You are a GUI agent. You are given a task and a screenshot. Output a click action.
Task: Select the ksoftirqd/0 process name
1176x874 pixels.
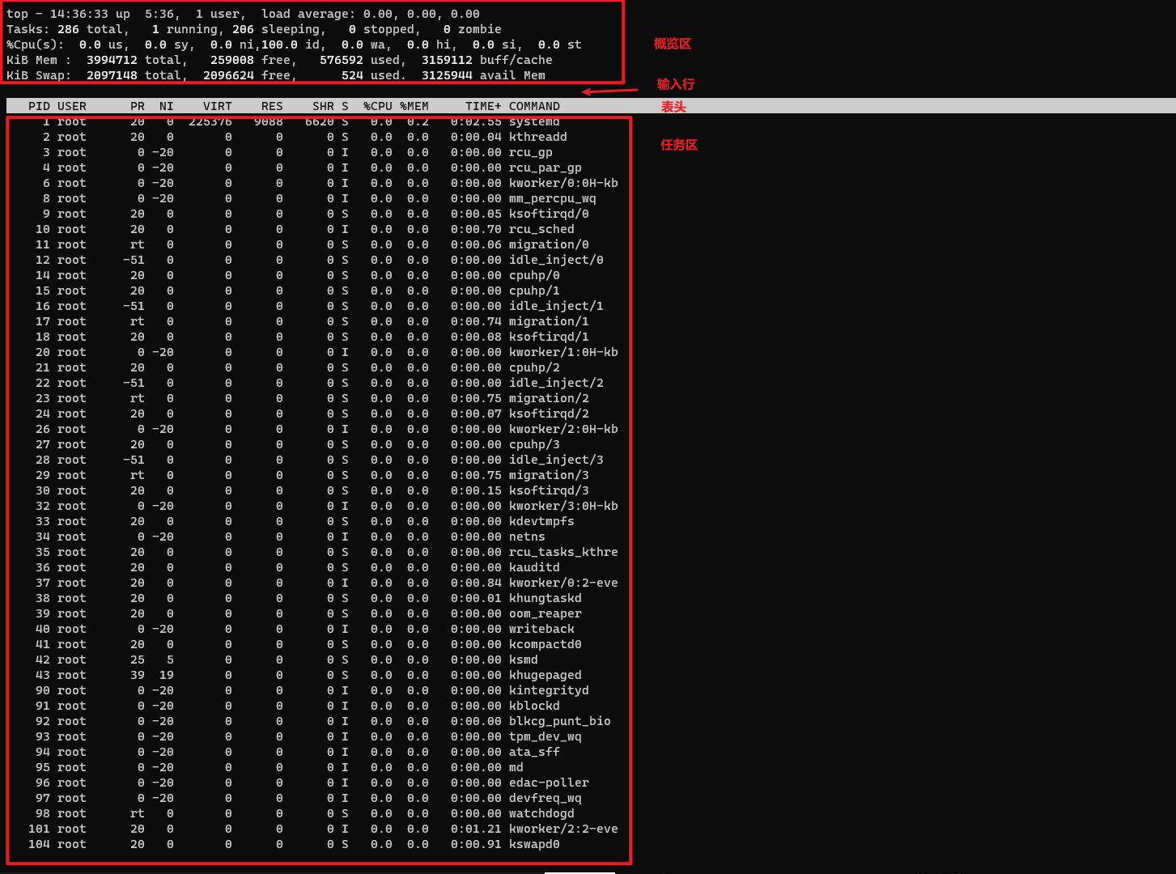[549, 214]
